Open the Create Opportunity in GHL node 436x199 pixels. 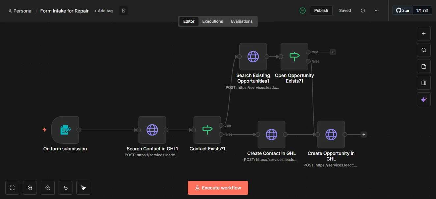pos(331,135)
